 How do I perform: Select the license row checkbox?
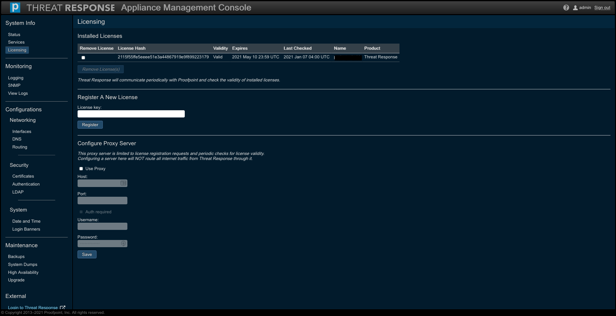(x=83, y=58)
